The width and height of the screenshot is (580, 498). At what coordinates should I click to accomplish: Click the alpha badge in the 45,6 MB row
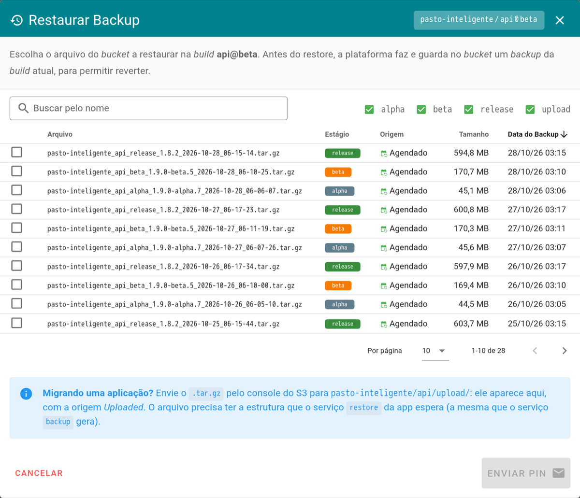(339, 247)
